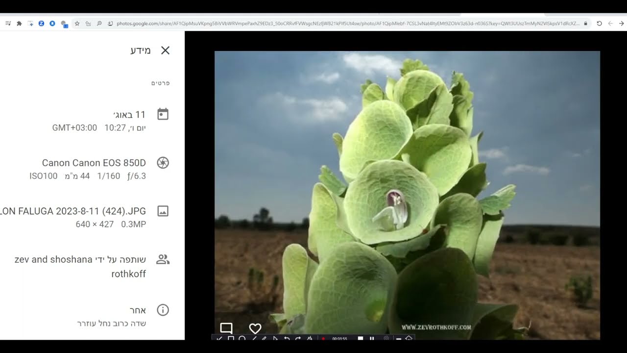Click the share page icon beside the star
Image resolution: width=627 pixels, height=353 pixels.
(x=88, y=24)
